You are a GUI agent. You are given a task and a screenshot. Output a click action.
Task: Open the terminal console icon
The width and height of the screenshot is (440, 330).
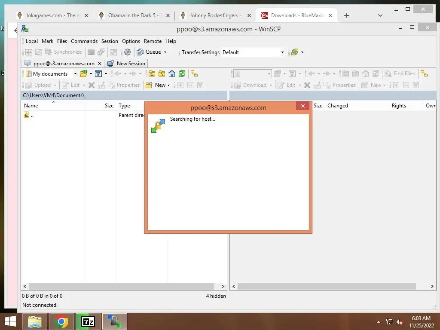(91, 52)
